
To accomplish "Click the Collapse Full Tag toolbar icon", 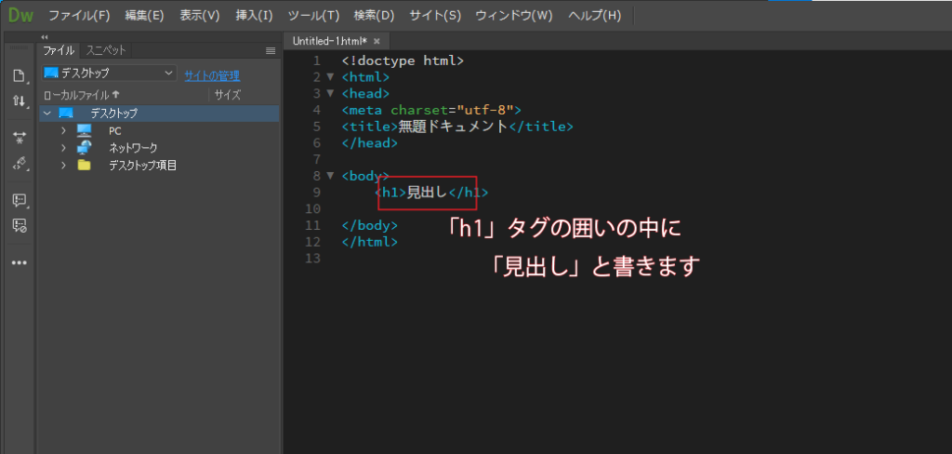I will [20, 138].
